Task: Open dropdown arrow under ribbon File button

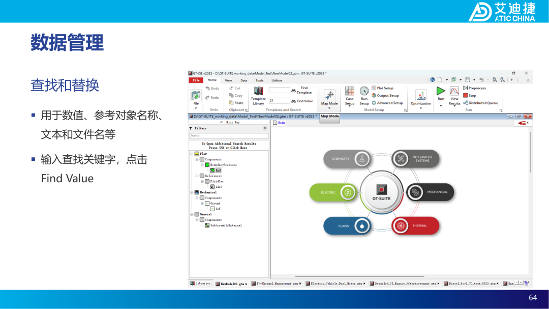Action: 196,108
